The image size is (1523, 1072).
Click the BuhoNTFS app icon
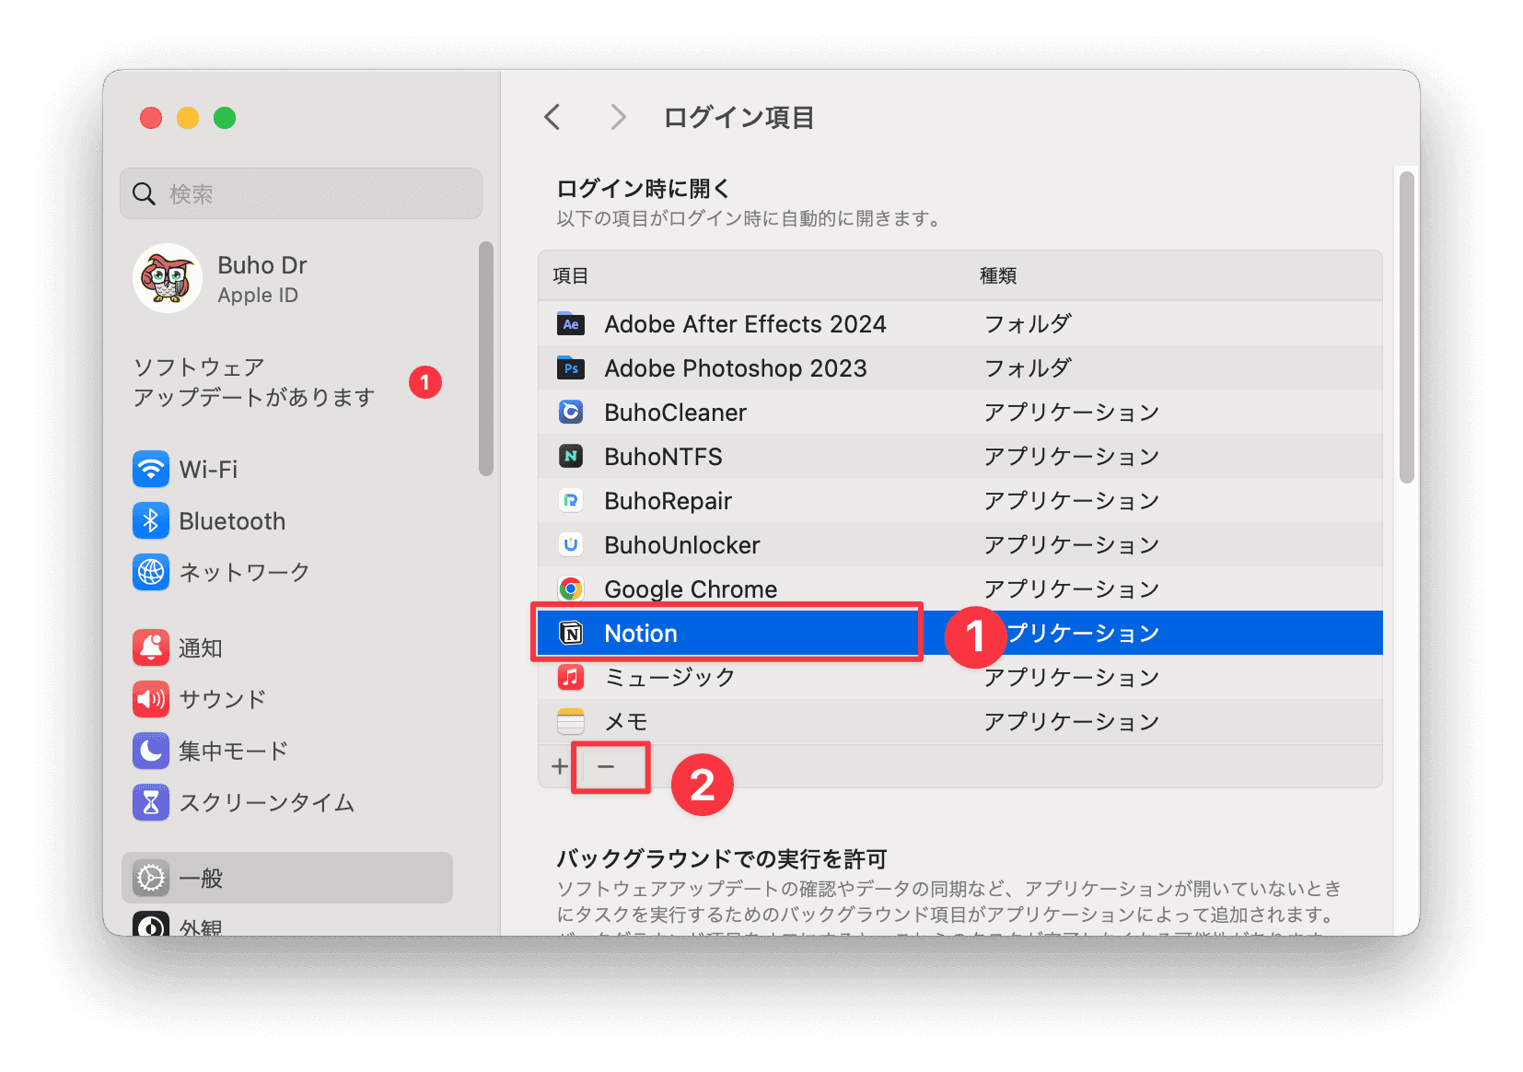coord(571,456)
